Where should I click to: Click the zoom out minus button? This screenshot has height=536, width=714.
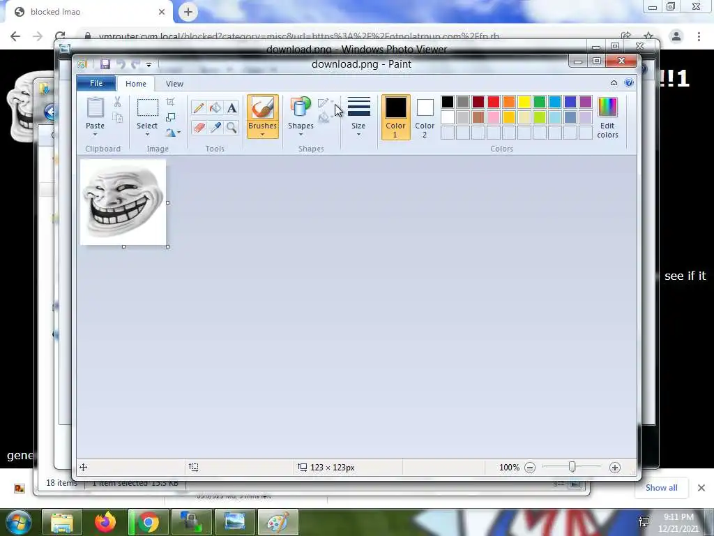[530, 467]
